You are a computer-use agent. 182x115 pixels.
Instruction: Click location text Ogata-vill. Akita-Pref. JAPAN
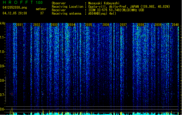click(113, 7)
